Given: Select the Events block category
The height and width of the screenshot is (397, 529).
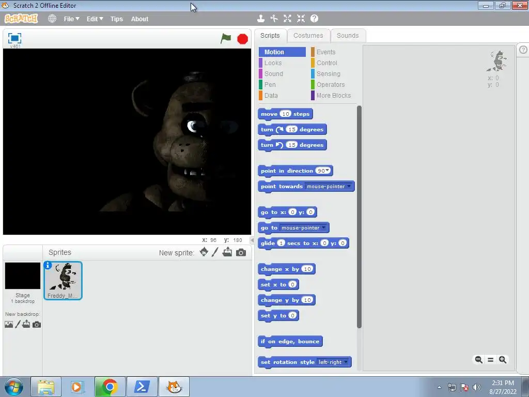Looking at the screenshot, I should [x=326, y=52].
